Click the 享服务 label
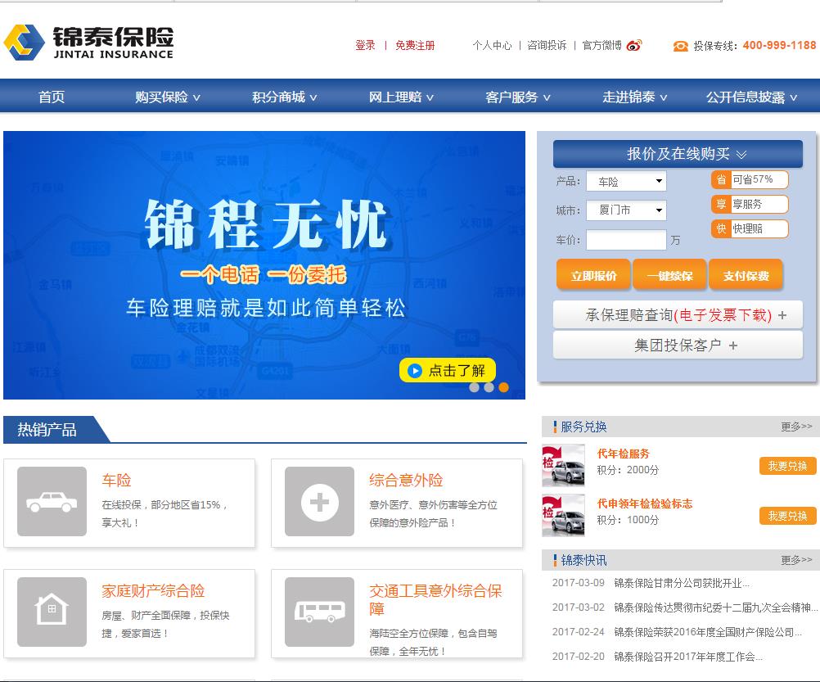 747,204
